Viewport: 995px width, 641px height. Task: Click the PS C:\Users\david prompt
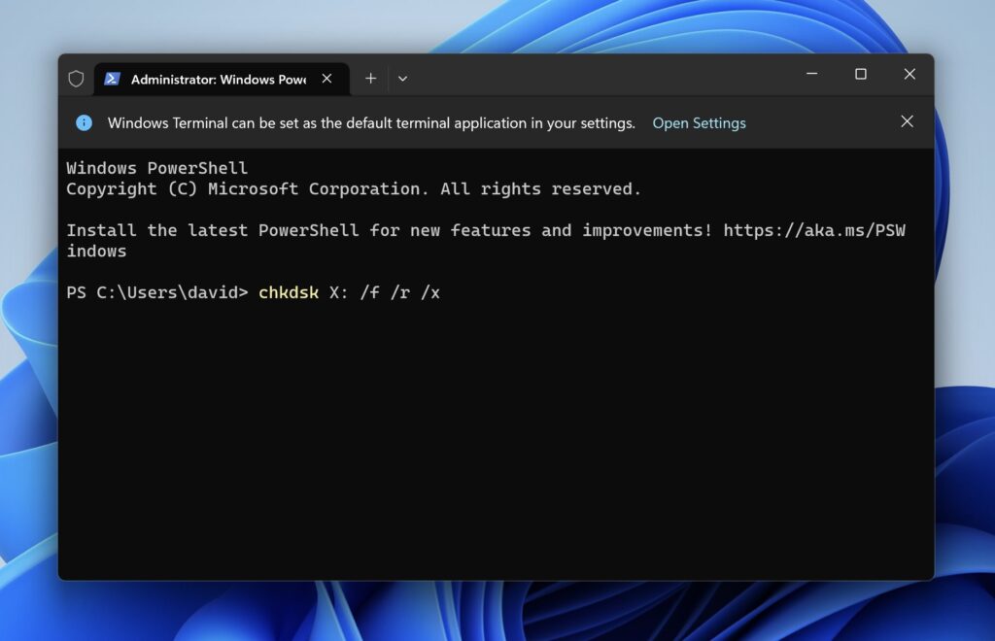[x=156, y=292]
